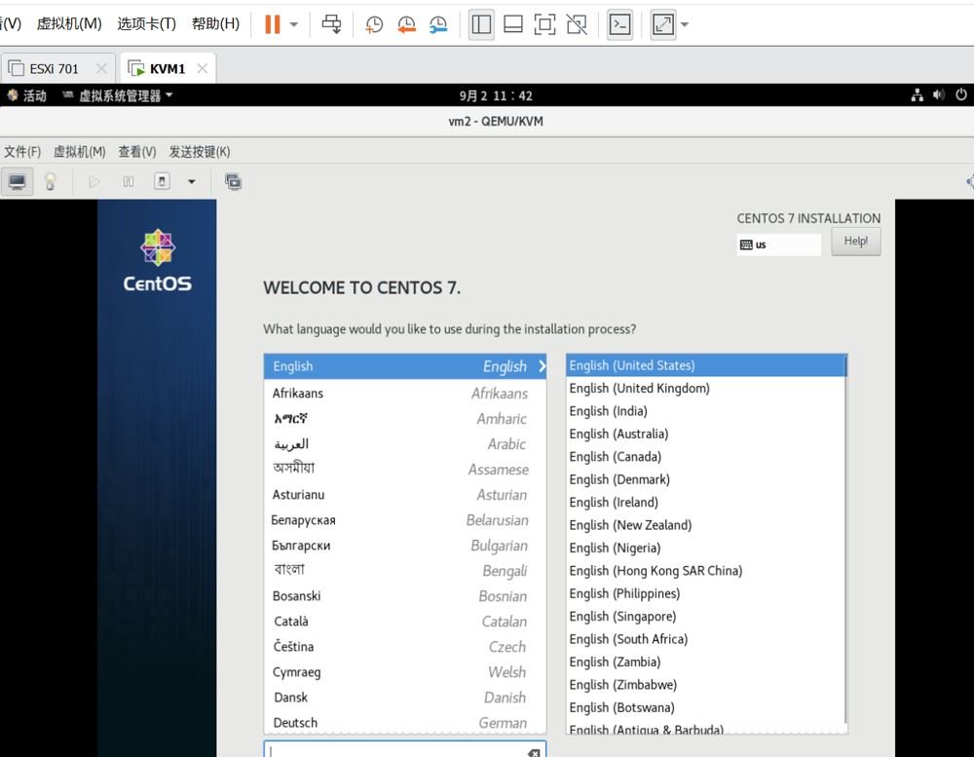Image resolution: width=974 pixels, height=757 pixels.
Task: Show the graphical console with the monitor icon
Action: point(17,181)
